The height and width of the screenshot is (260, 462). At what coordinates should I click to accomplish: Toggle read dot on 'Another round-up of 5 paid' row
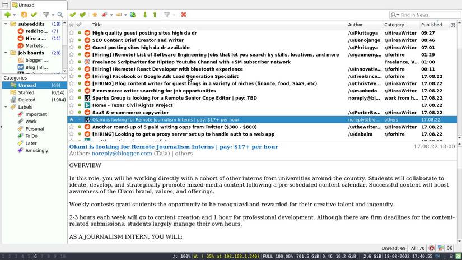(80, 127)
